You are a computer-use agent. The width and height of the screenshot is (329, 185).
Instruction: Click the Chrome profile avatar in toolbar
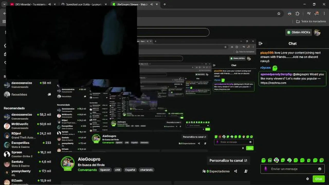click(x=317, y=14)
